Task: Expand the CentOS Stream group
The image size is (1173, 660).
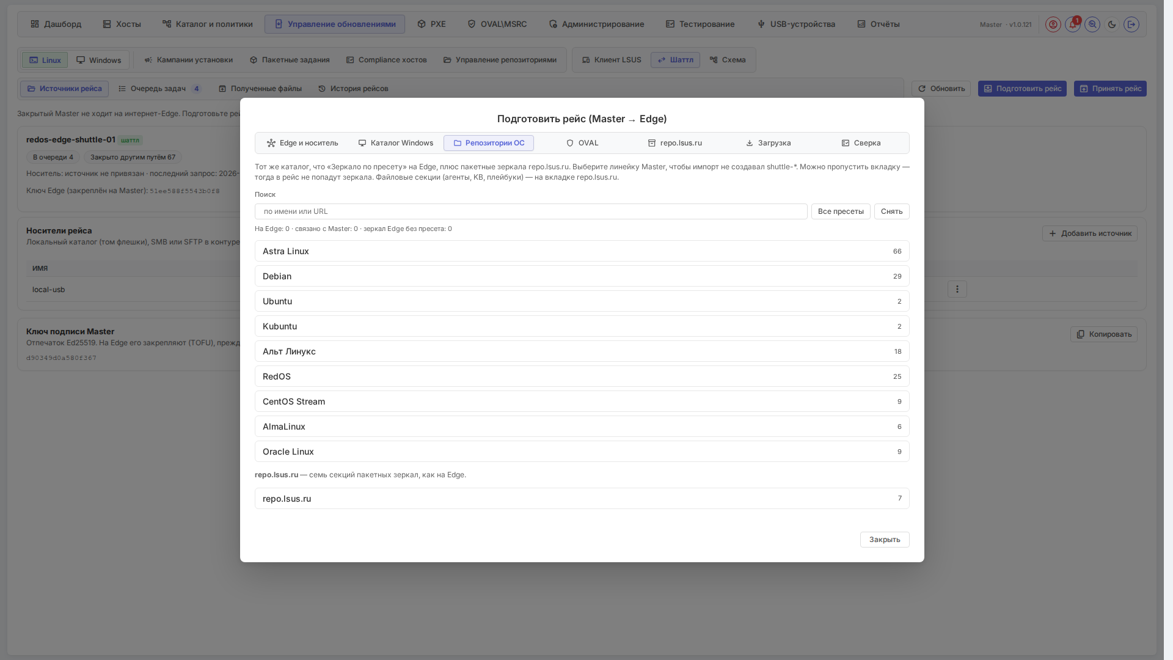Action: (582, 402)
